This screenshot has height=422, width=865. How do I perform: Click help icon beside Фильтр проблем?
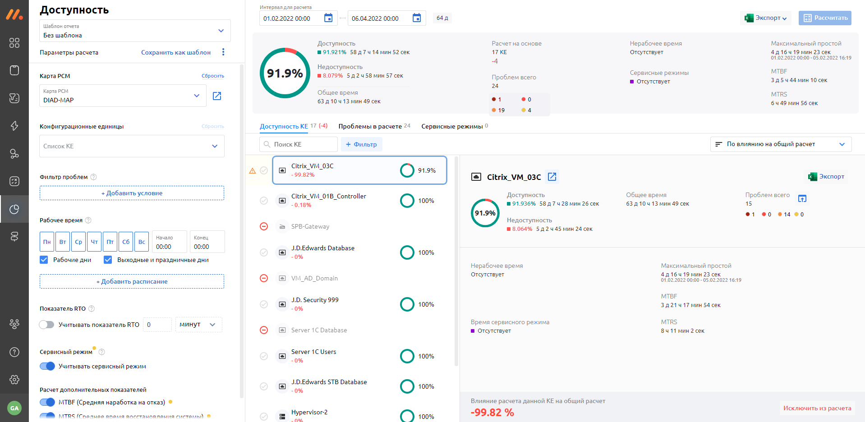94,177
